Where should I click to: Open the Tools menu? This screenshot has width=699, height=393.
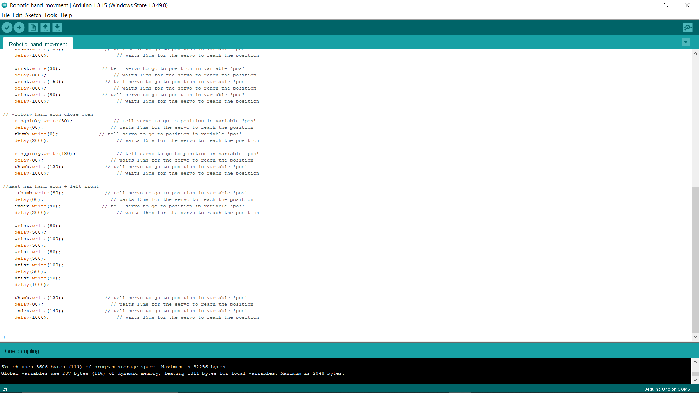pos(51,15)
